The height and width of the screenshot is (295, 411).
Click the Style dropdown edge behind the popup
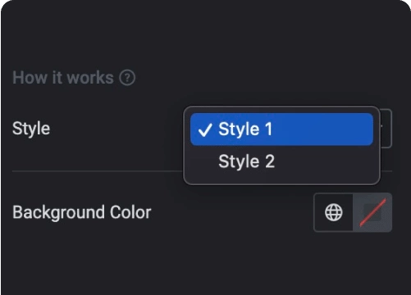coord(386,129)
